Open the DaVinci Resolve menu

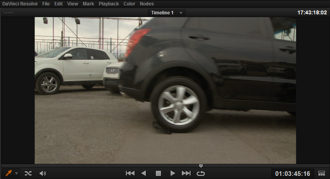(x=20, y=4)
